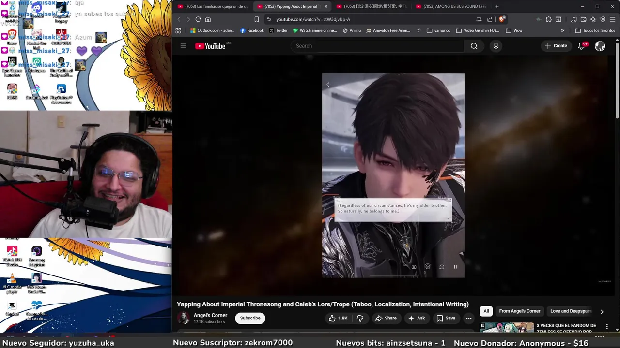The width and height of the screenshot is (620, 348).
Task: Select the All filter chip
Action: click(x=486, y=311)
